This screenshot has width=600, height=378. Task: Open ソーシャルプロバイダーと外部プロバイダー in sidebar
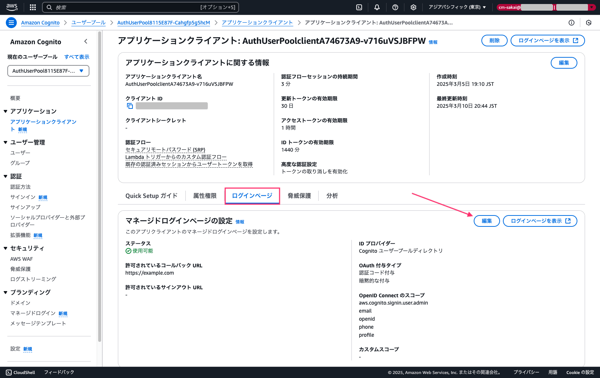coord(47,221)
